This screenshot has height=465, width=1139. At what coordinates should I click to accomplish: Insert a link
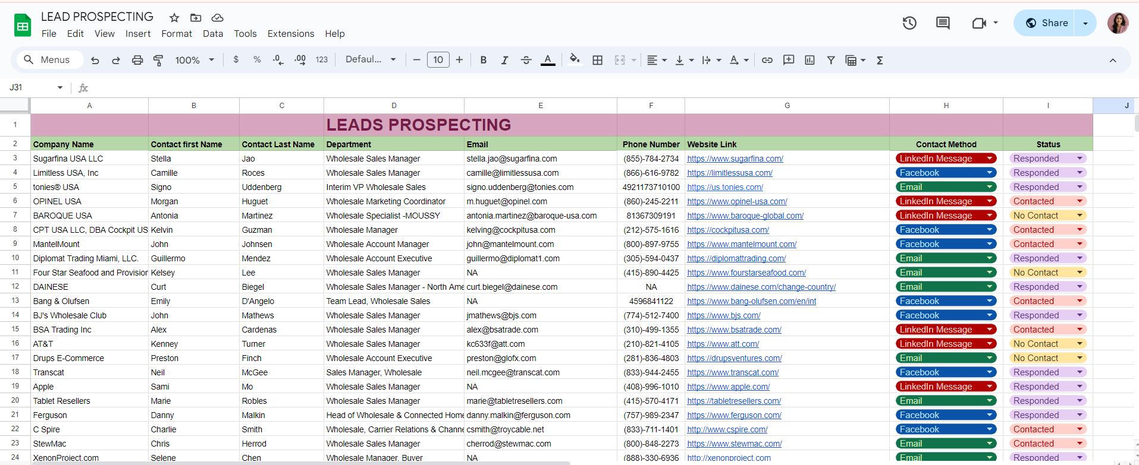coord(767,60)
